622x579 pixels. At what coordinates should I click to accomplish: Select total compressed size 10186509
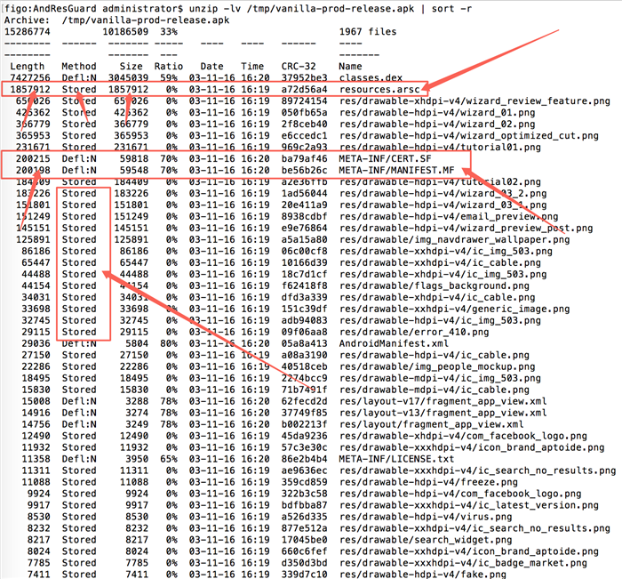[x=125, y=32]
